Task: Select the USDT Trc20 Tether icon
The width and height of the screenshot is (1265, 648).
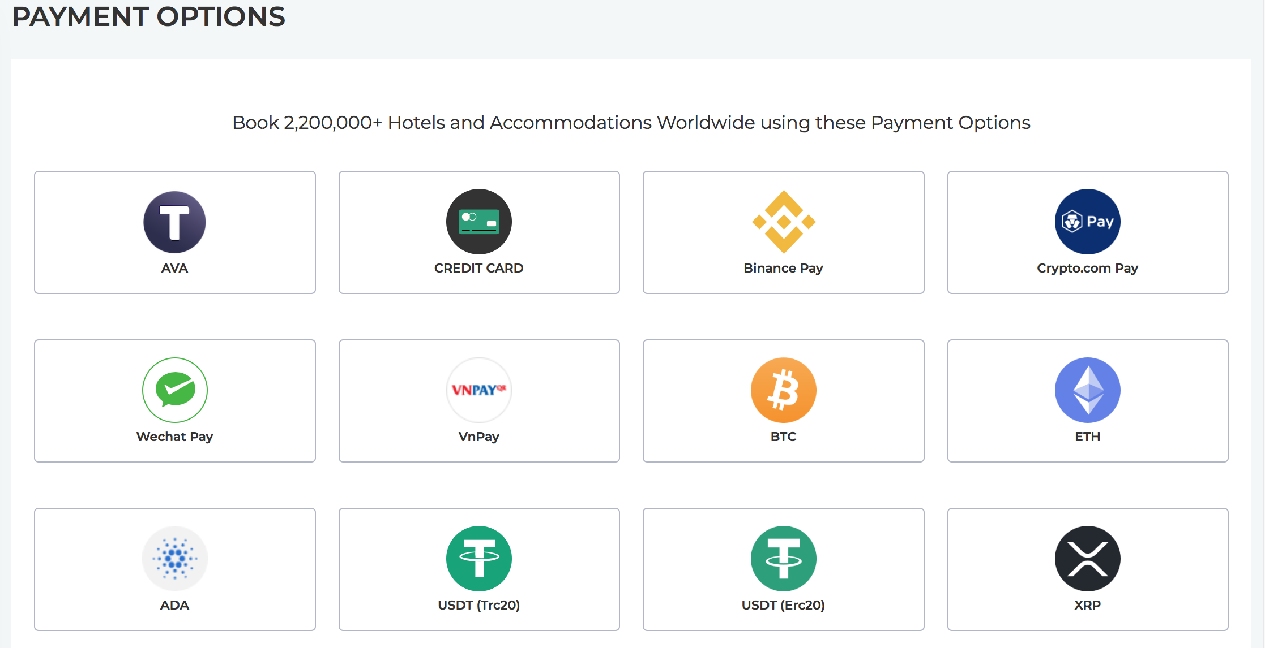Action: pyautogui.click(x=478, y=559)
